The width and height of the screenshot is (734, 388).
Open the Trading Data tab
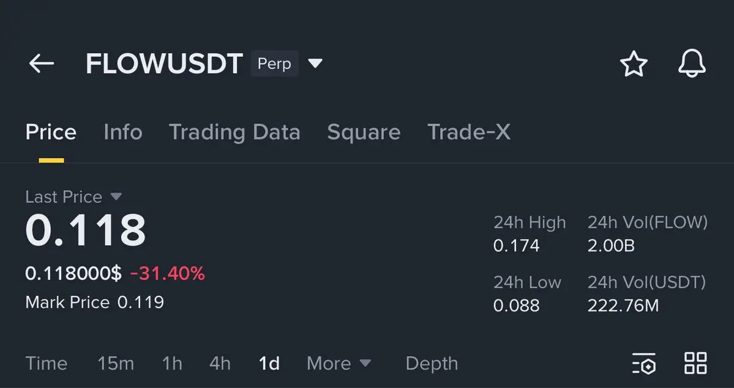point(234,132)
